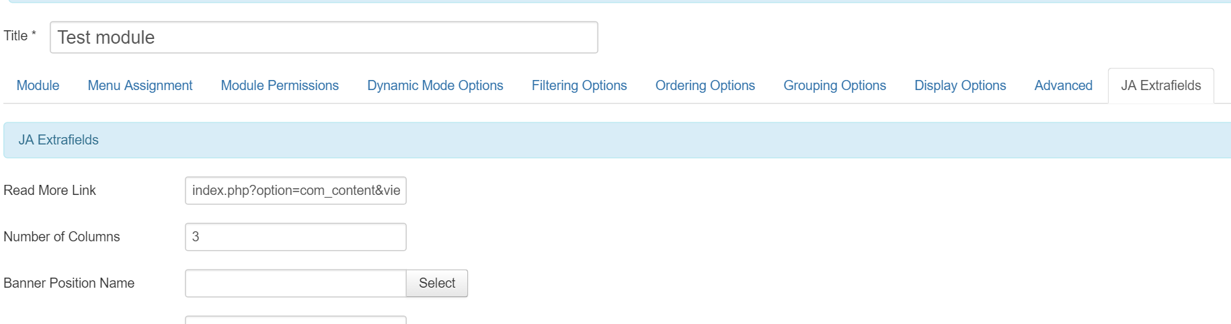Click the Title field label
1231x324 pixels.
pos(16,36)
